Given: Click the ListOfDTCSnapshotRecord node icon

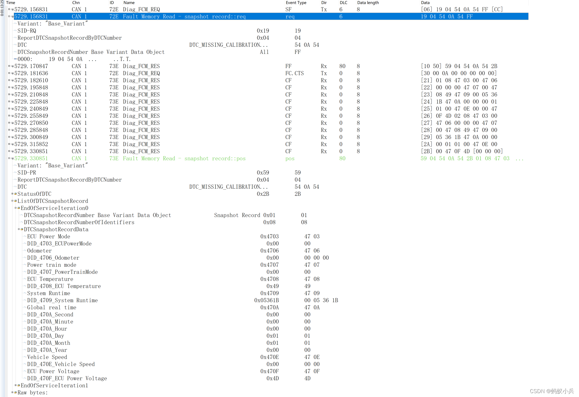Looking at the screenshot, I should click(x=16, y=201).
